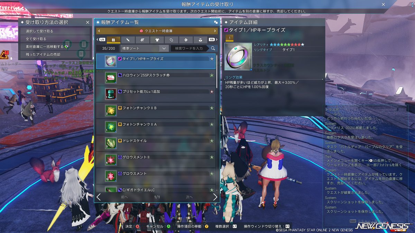Click the キャンセル cancel button hint

click(x=158, y=226)
